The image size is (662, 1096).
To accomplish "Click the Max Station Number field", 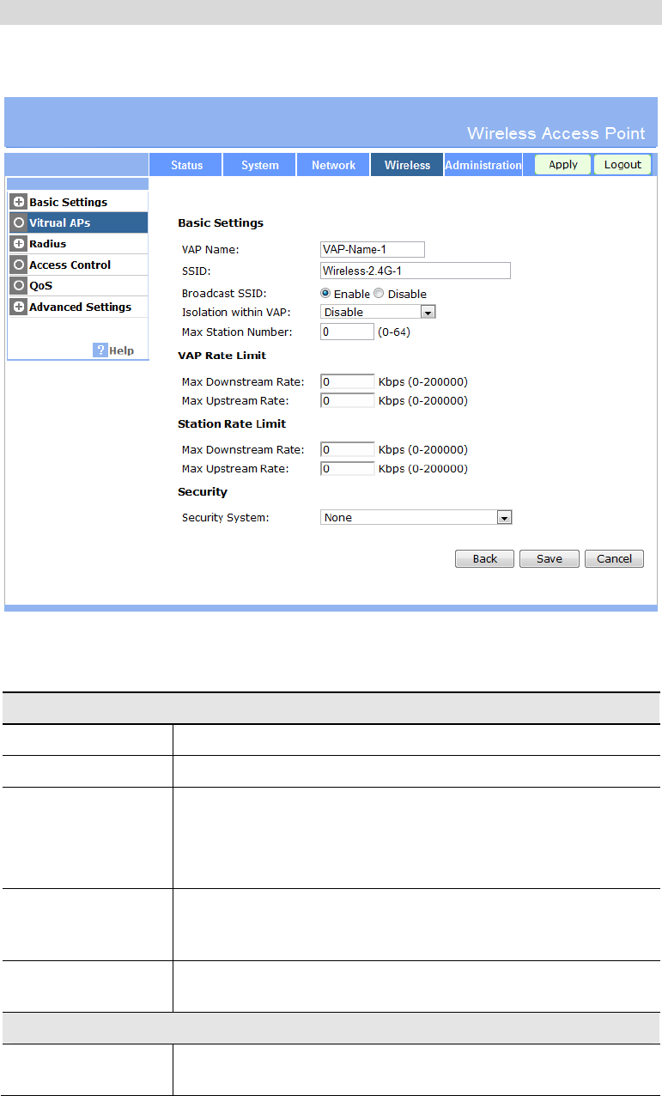I will pos(347,331).
